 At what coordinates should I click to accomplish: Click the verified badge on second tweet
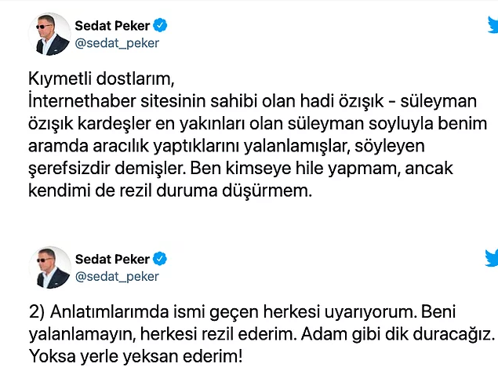(x=160, y=259)
